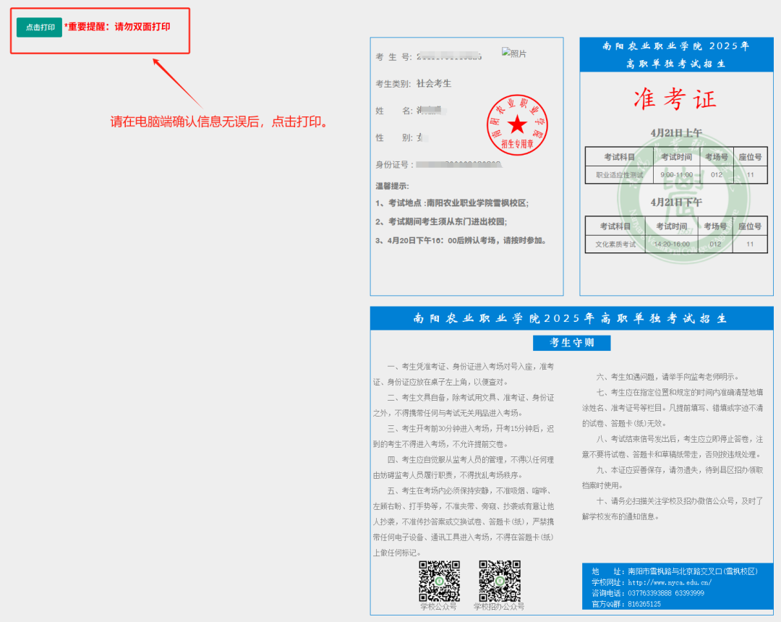The height and width of the screenshot is (622, 781).
Task: Click the 座位号 value 11 cell
Action: tap(752, 174)
